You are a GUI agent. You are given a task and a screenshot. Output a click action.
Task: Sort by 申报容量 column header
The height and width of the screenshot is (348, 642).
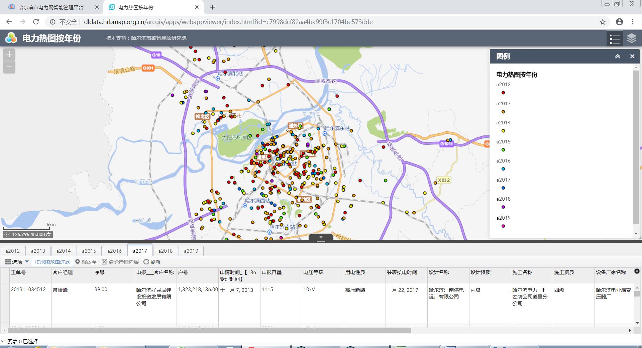(x=281, y=275)
